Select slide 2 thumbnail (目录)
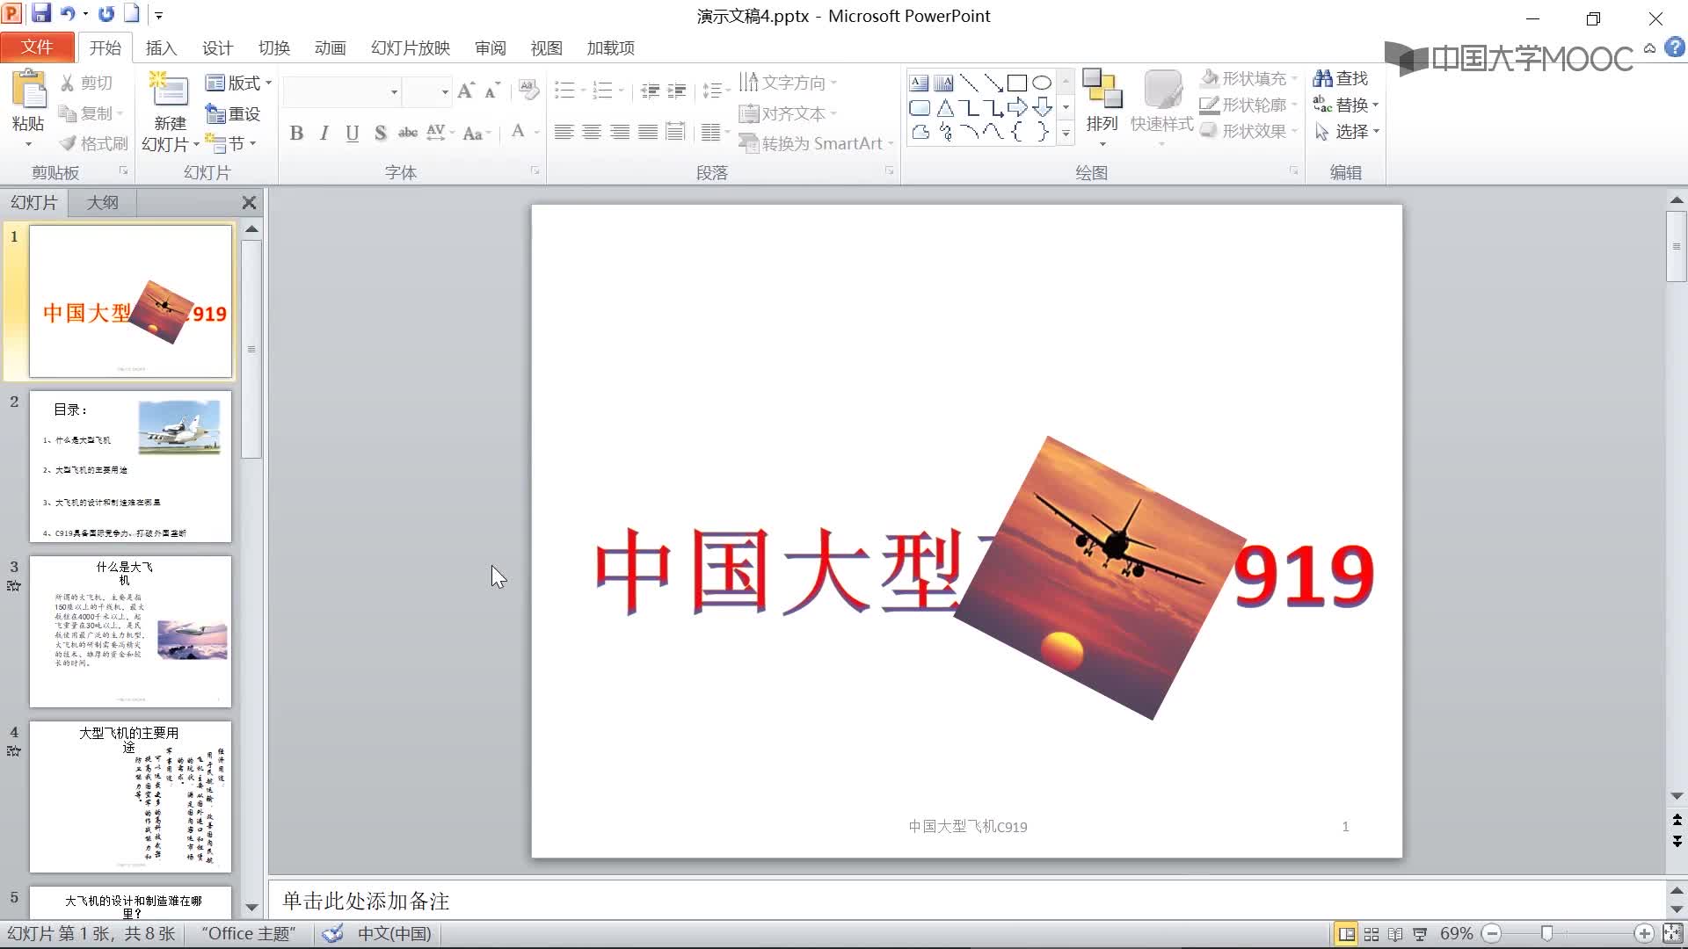This screenshot has height=949, width=1688. (x=130, y=466)
